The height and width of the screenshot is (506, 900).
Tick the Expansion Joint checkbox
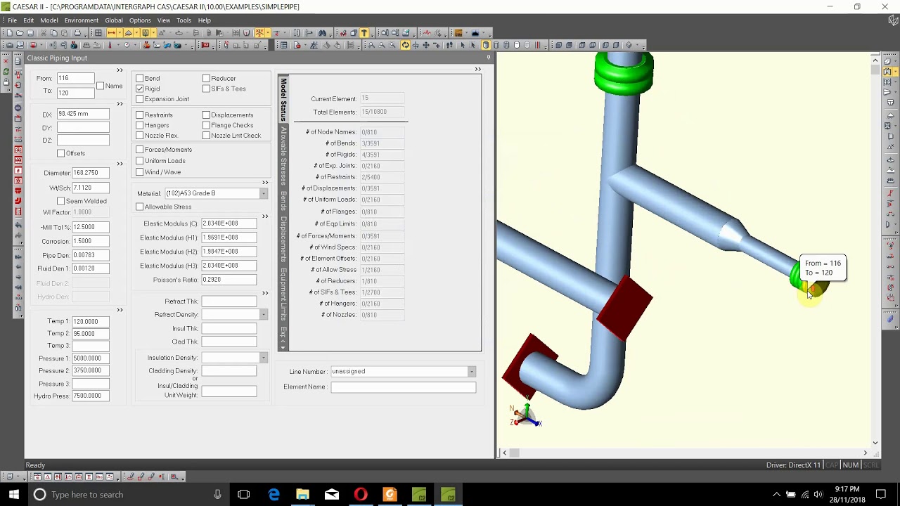139,99
